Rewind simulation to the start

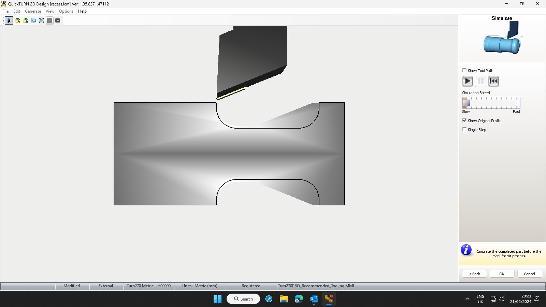pyautogui.click(x=493, y=81)
